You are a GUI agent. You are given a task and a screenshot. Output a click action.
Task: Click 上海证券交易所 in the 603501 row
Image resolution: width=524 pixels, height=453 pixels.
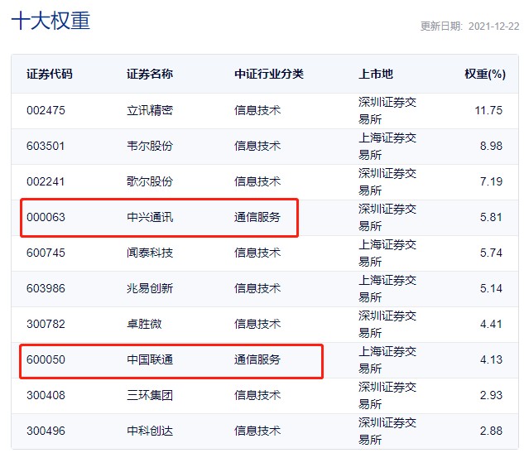coord(387,146)
